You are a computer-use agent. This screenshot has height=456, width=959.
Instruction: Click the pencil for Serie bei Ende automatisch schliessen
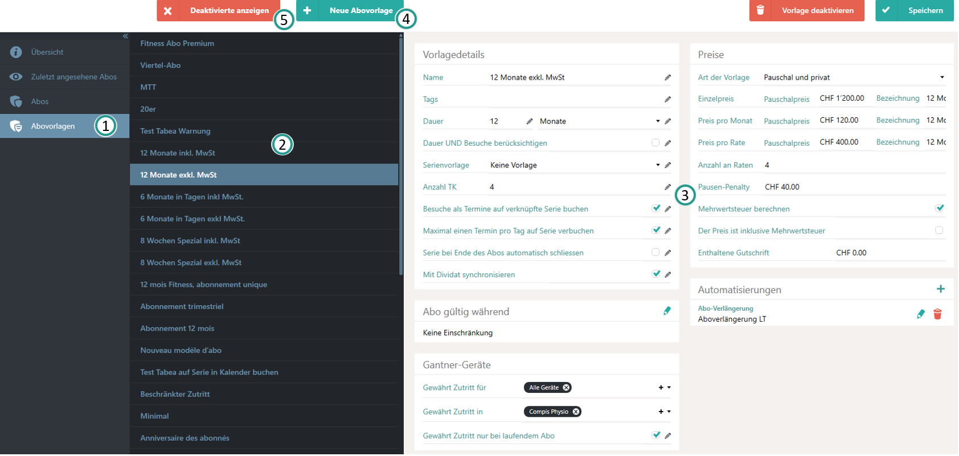[x=667, y=253]
